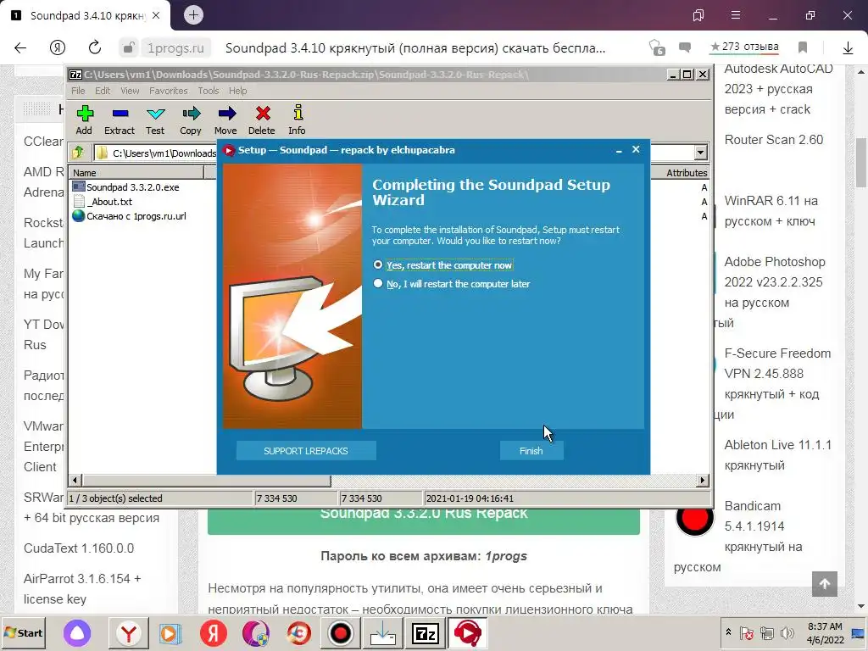Open the media player taskbar icon

(x=170, y=632)
